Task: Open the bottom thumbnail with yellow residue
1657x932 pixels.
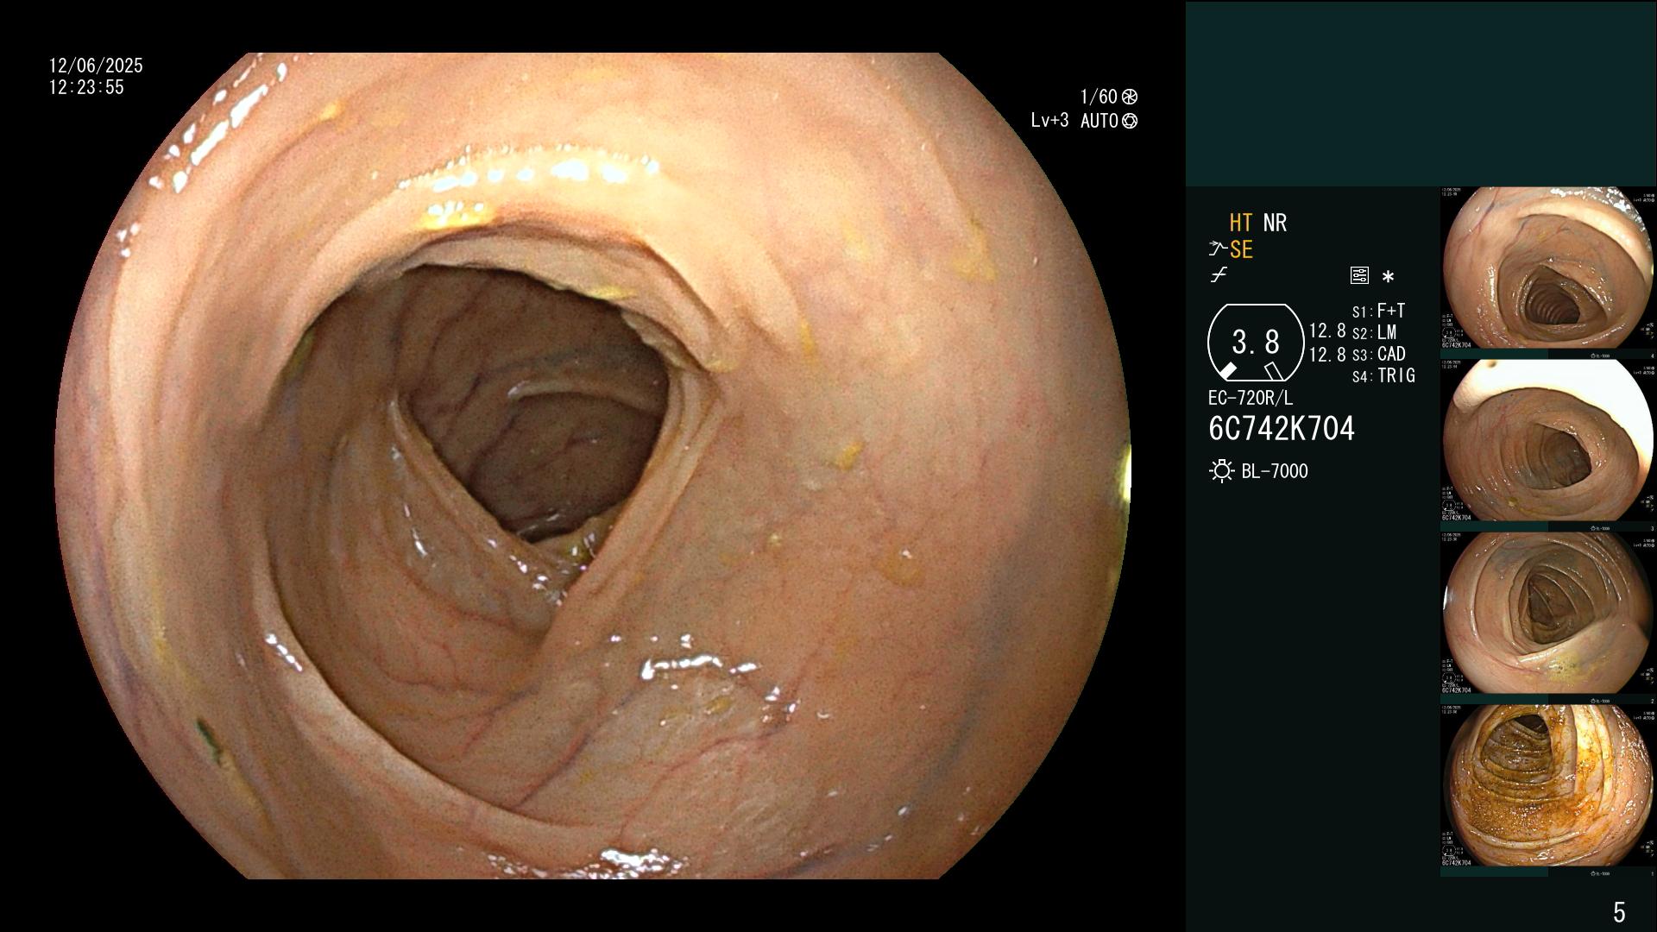Action: point(1547,786)
